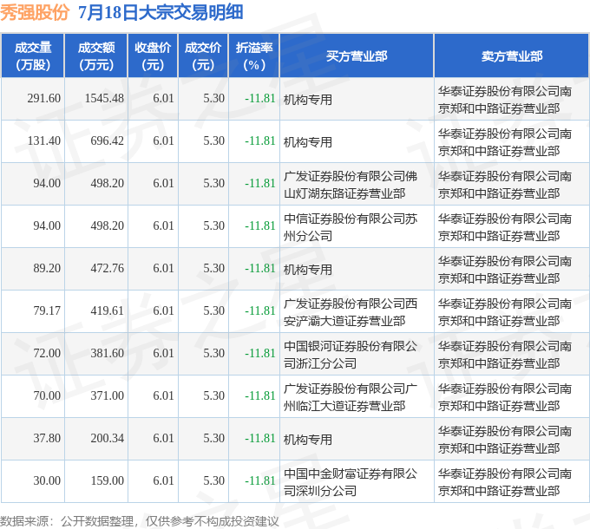The image size is (590, 529).
Task: Click the 买方营业部 column header
Action: (x=357, y=56)
